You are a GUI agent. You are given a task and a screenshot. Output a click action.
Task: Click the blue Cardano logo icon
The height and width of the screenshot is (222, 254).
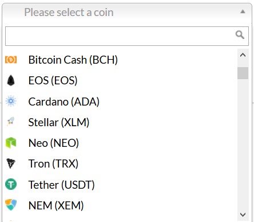pyautogui.click(x=11, y=101)
